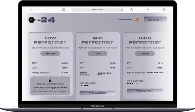Click the Y24 Earned 0.000 on High Performer
This screenshot has width=195, height=112.
(132, 83)
